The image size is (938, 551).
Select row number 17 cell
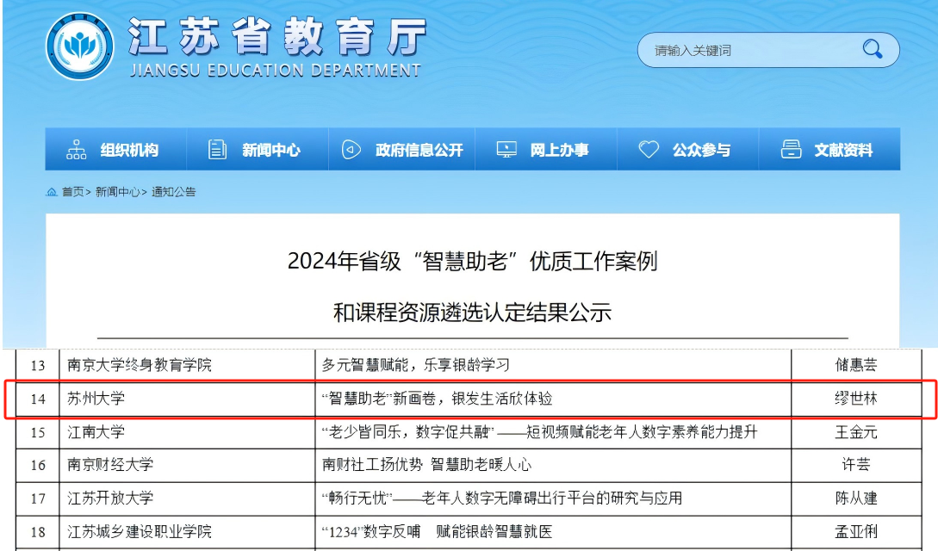tap(38, 498)
